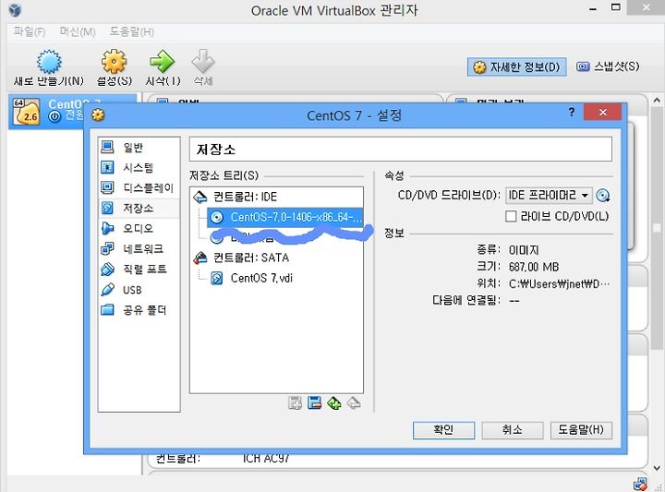The image size is (665, 492).
Task: Click the C:\Users\jnet location path text
Action: coord(559,284)
